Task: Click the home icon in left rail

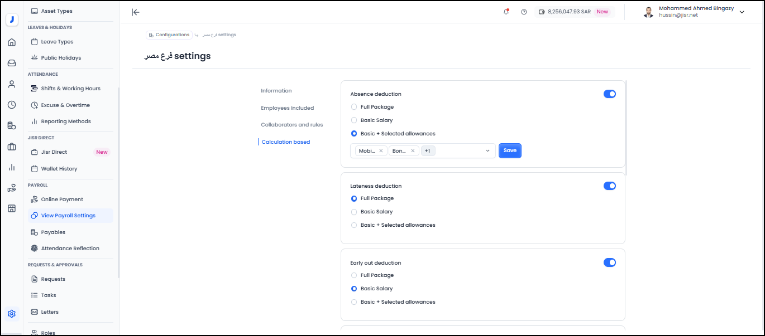Action: 12,42
